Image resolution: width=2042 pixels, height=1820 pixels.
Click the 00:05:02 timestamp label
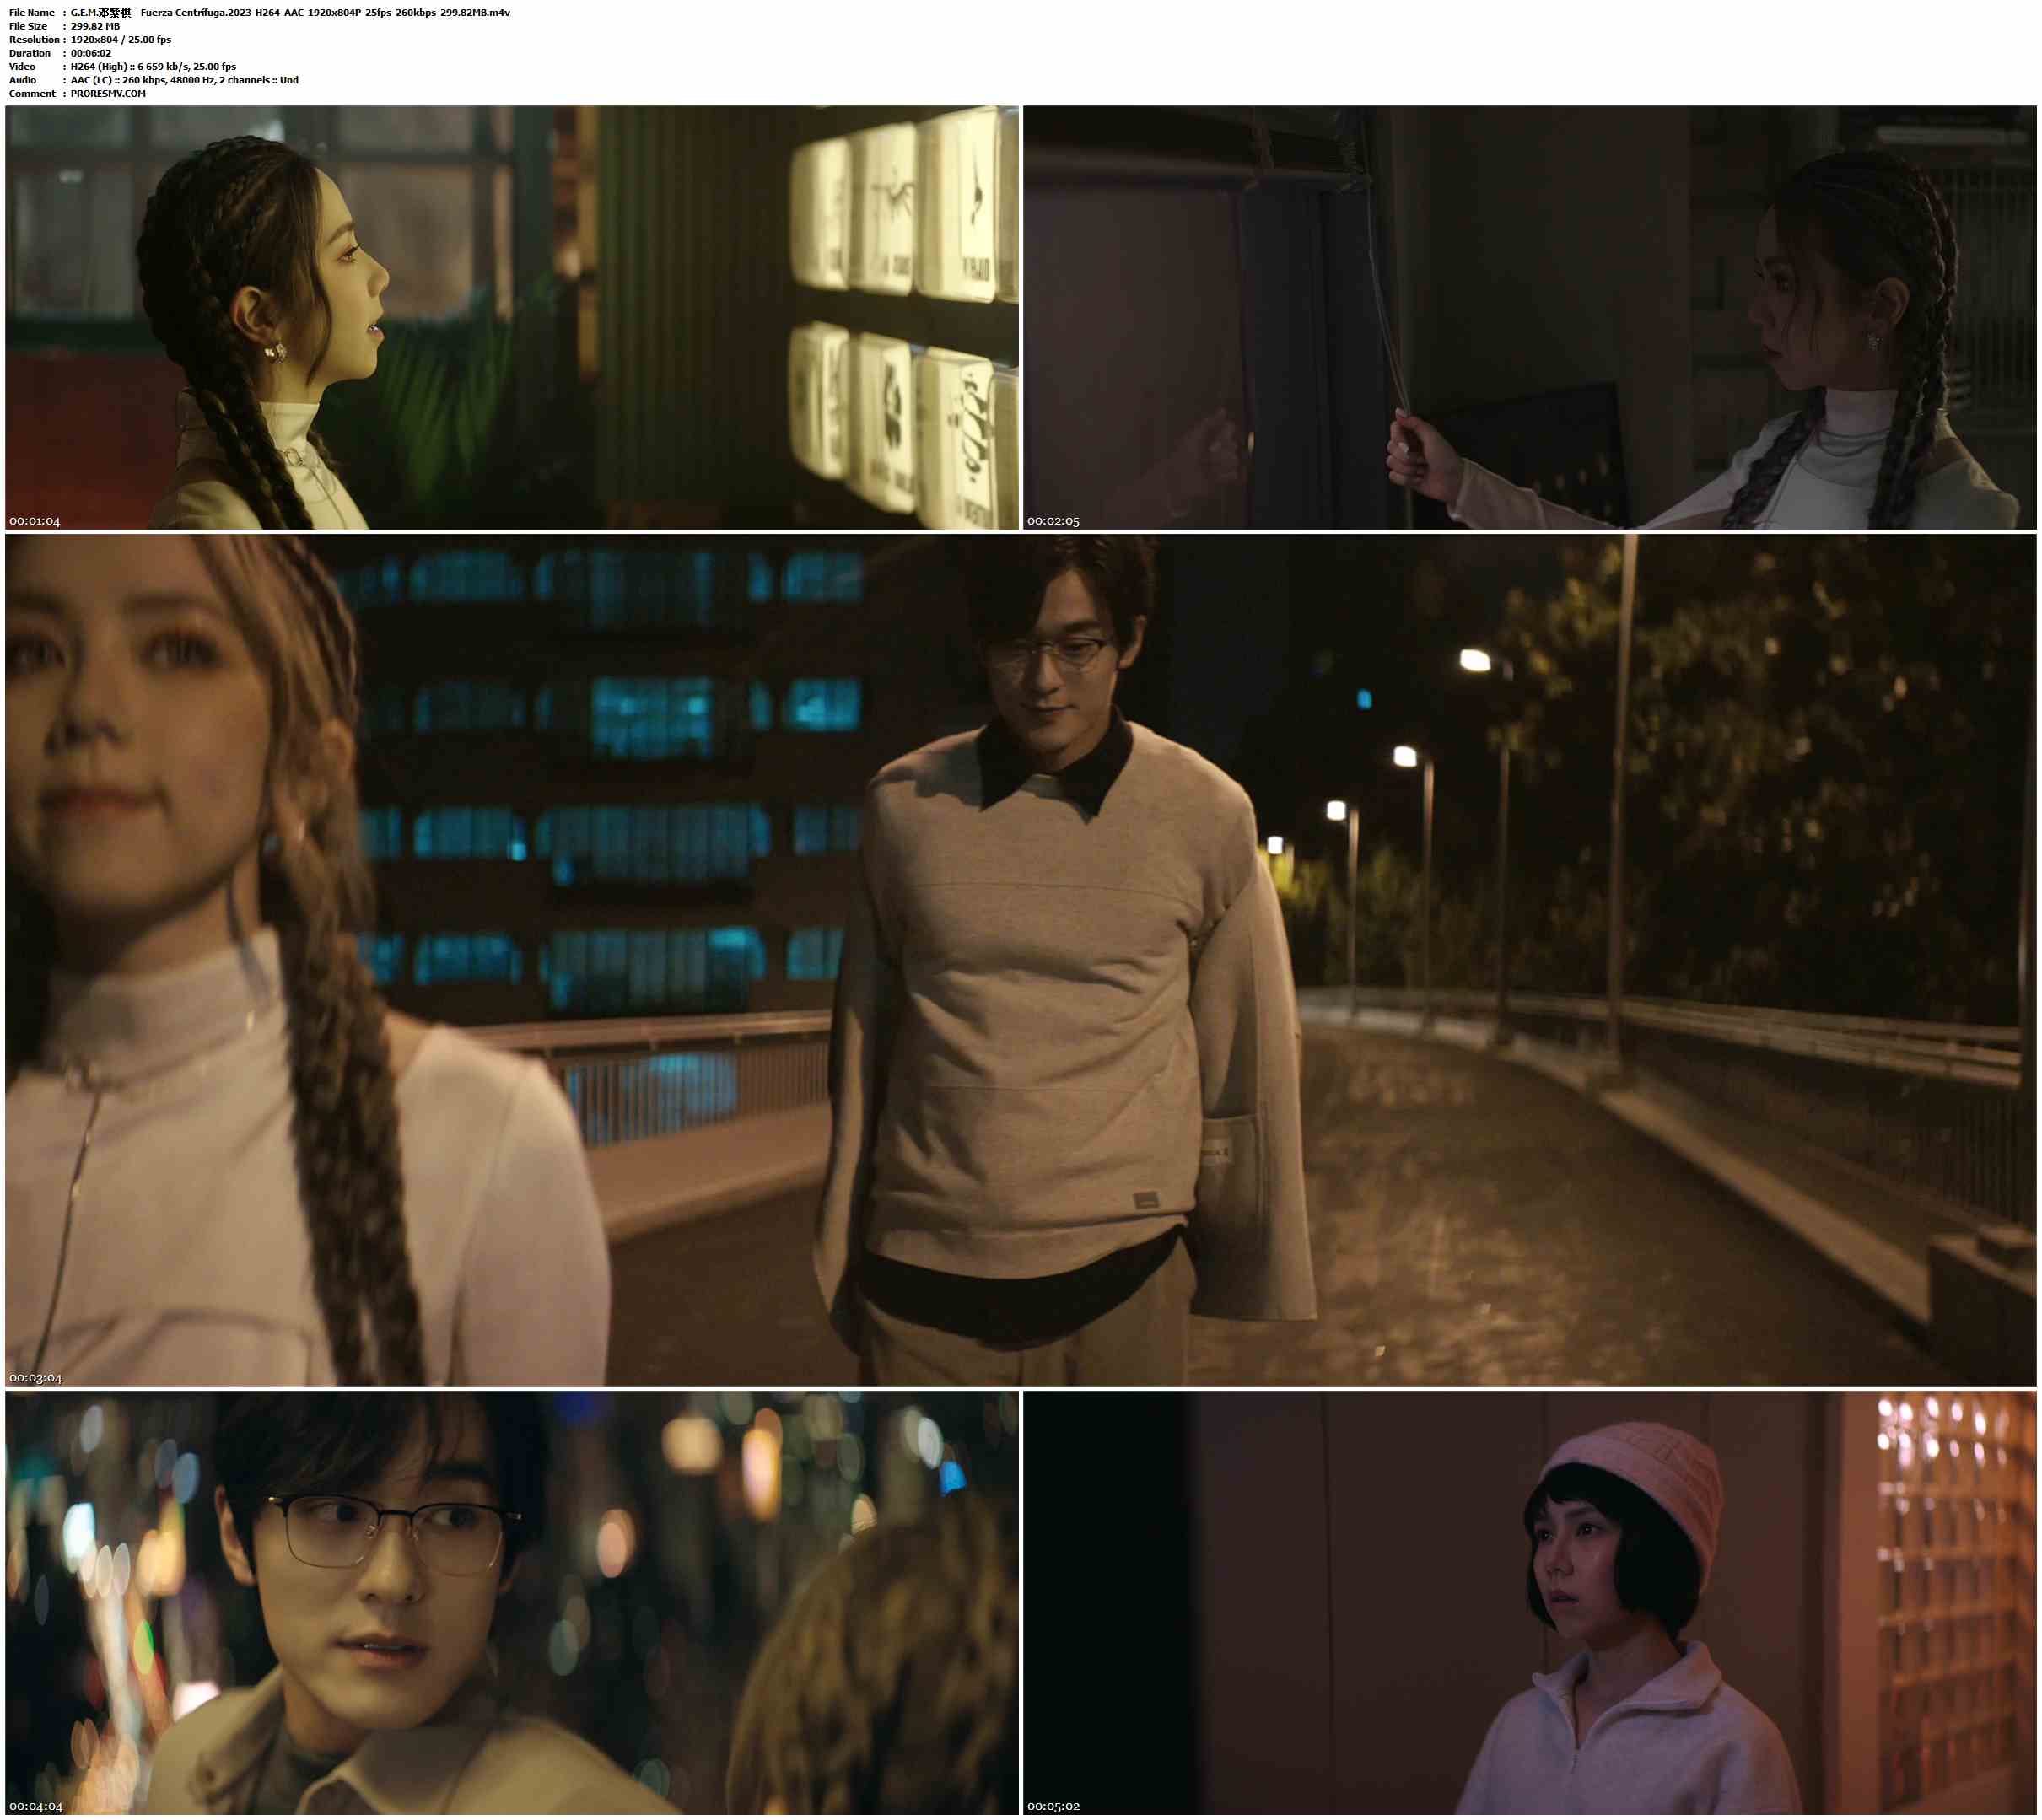[1053, 1806]
